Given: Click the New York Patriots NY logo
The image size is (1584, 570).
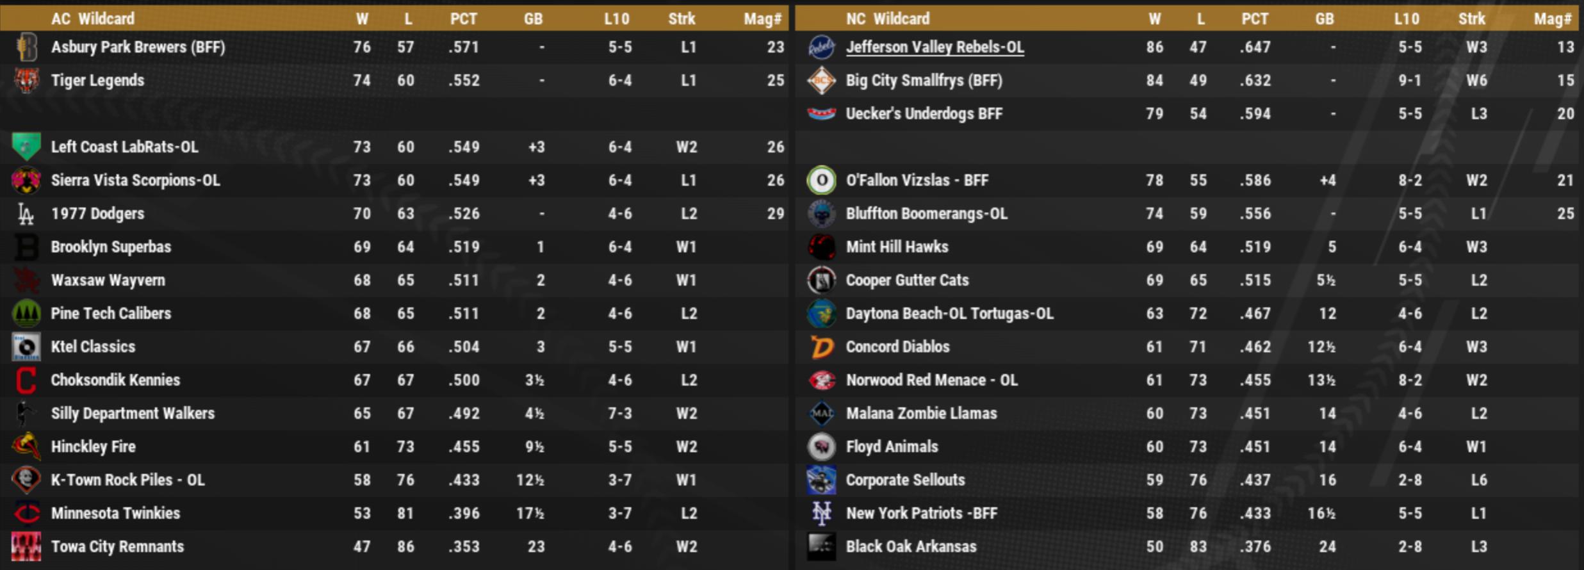Looking at the screenshot, I should (822, 514).
